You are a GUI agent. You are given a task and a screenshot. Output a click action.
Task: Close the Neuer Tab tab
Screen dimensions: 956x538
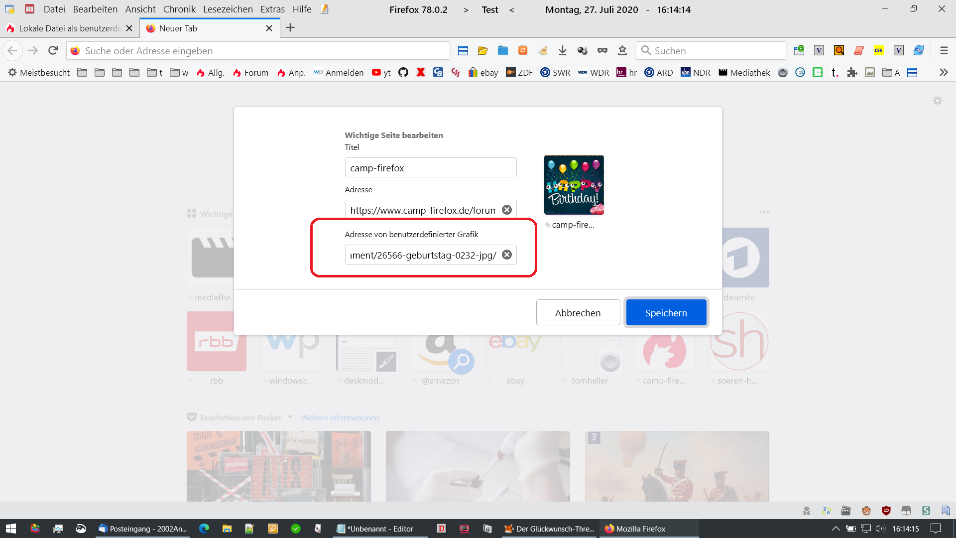point(269,28)
